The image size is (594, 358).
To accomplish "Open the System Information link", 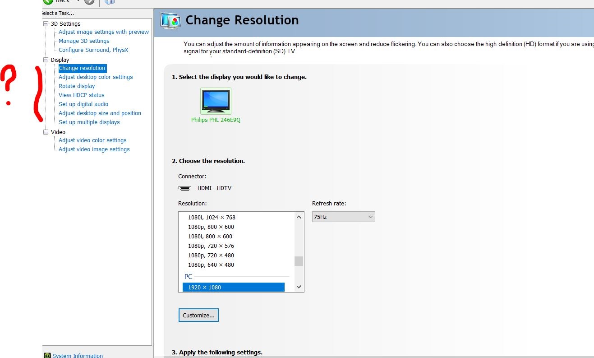I will (78, 355).
